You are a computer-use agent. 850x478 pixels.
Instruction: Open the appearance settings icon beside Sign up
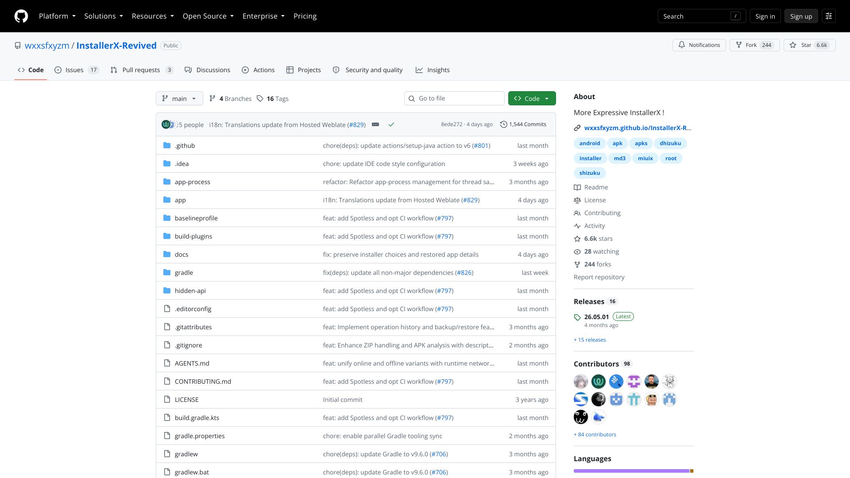pyautogui.click(x=829, y=16)
